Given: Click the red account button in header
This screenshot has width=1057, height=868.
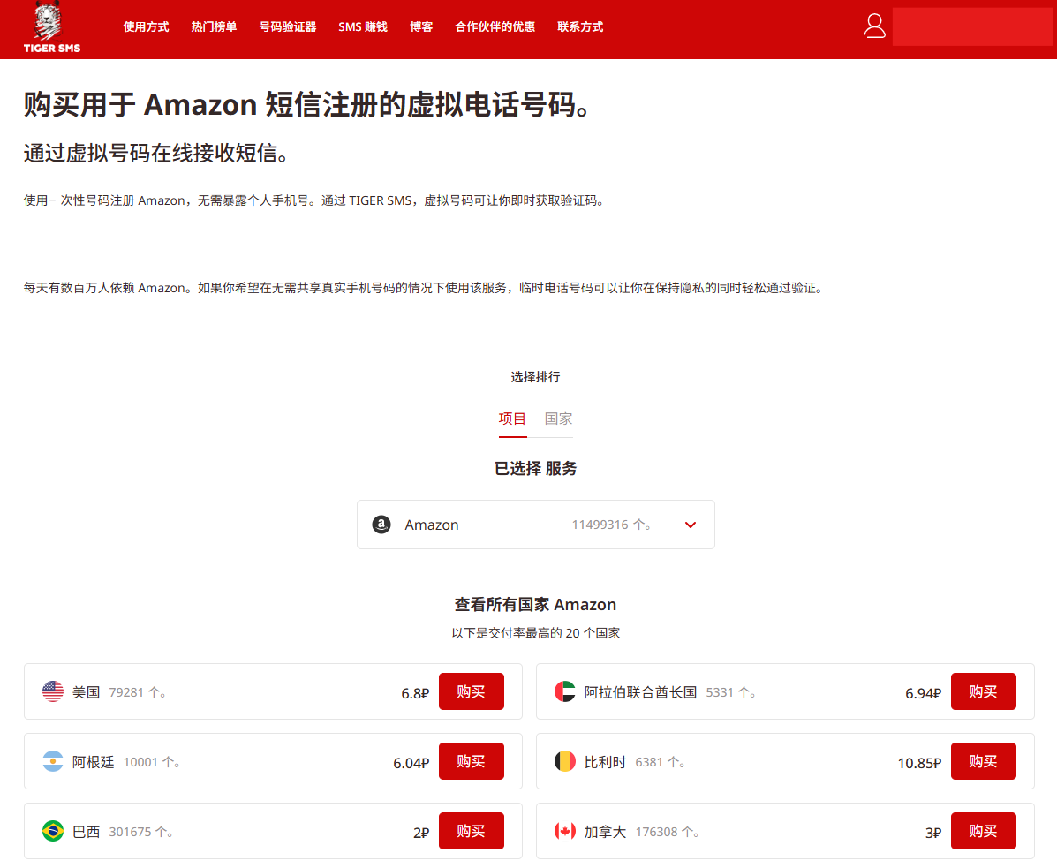Looking at the screenshot, I should click(972, 27).
